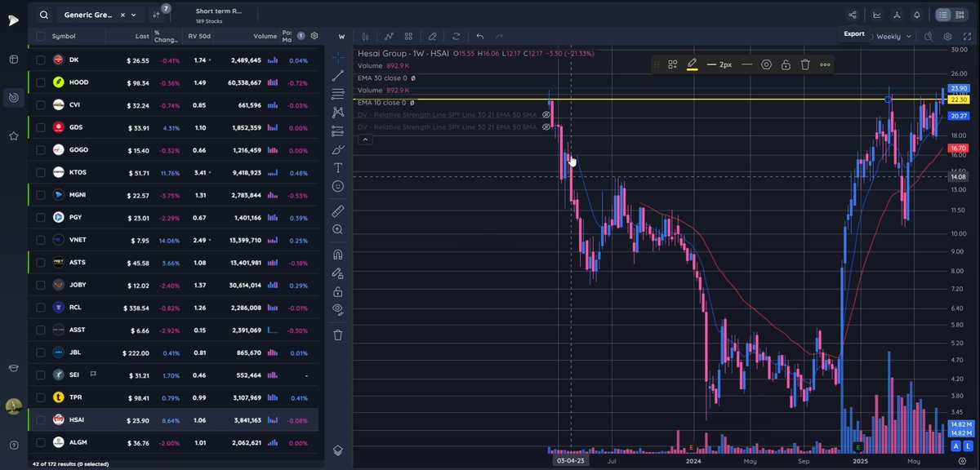Clear the Generic Gre... watchlist selection
The width and height of the screenshot is (980, 470).
click(122, 15)
